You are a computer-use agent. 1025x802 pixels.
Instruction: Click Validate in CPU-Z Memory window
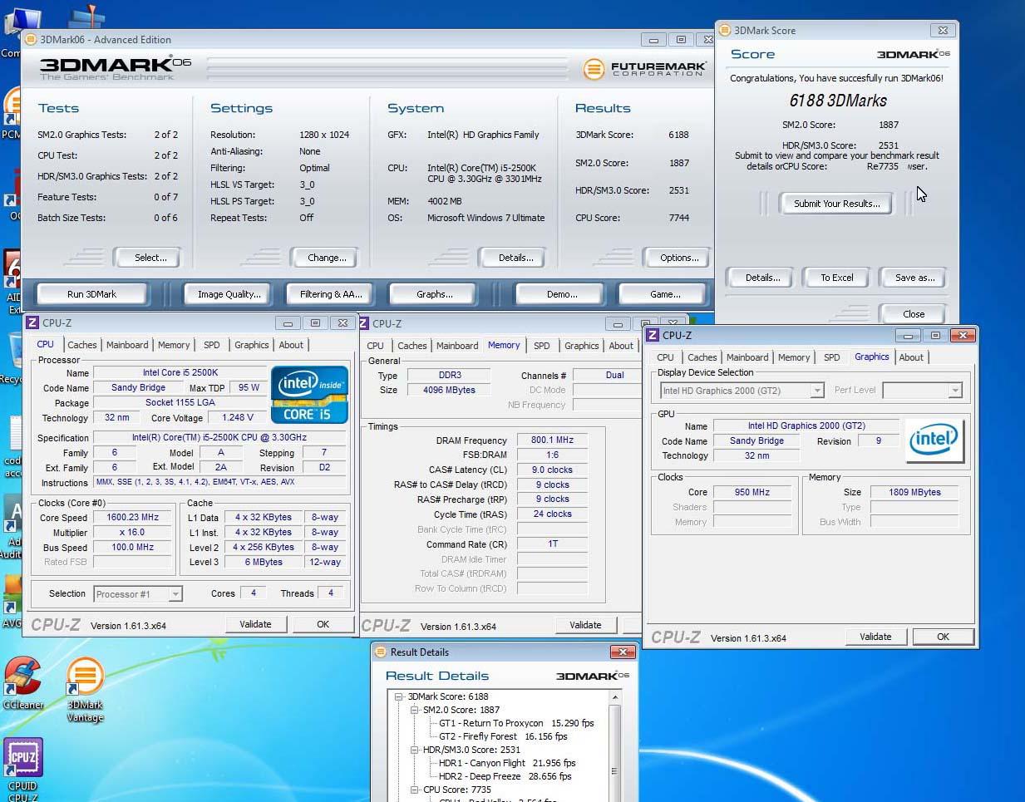coord(585,625)
